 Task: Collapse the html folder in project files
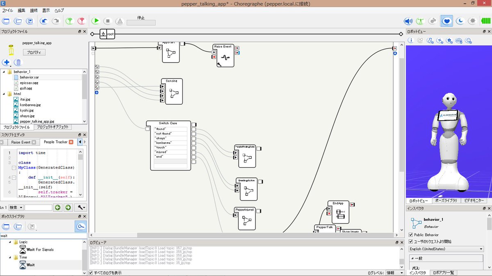click(x=4, y=94)
